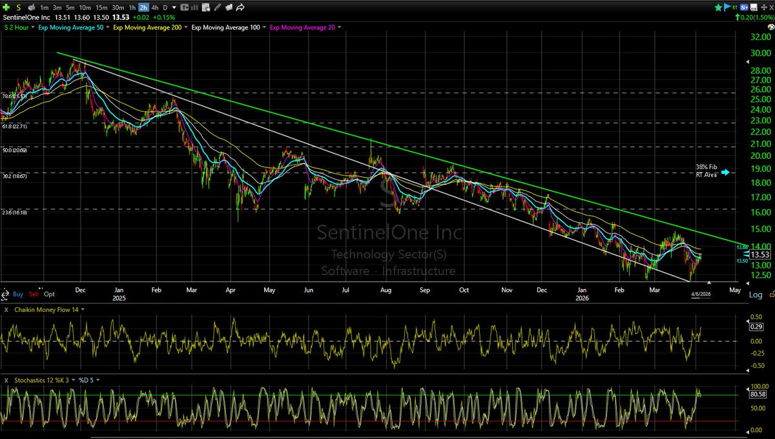Open Exp Moving Average 20 dropdown
This screenshot has width=775, height=439.
pos(339,28)
